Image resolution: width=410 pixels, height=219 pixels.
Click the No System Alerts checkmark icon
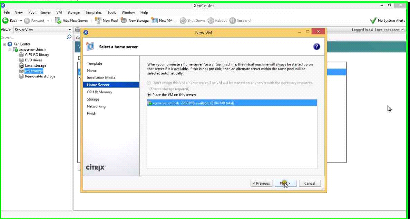click(373, 20)
